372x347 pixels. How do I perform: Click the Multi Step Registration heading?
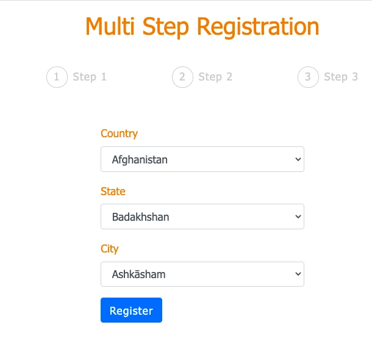click(x=202, y=27)
